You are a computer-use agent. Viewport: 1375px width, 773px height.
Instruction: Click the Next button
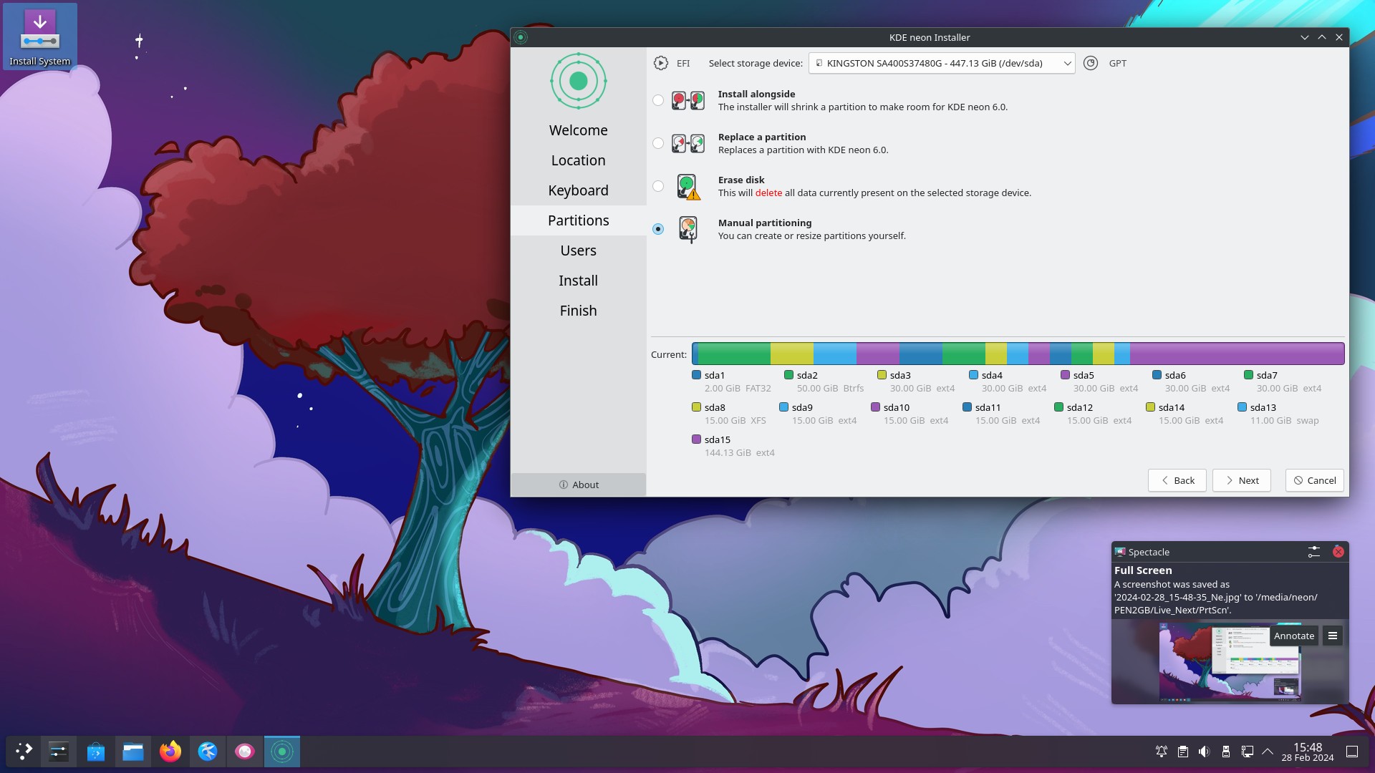(x=1241, y=480)
